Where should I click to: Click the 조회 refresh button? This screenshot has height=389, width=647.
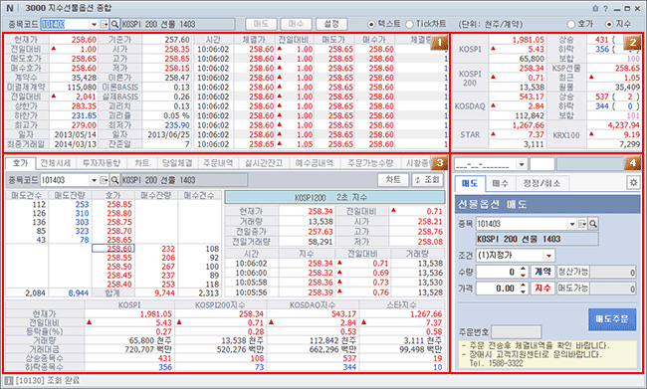pyautogui.click(x=427, y=180)
